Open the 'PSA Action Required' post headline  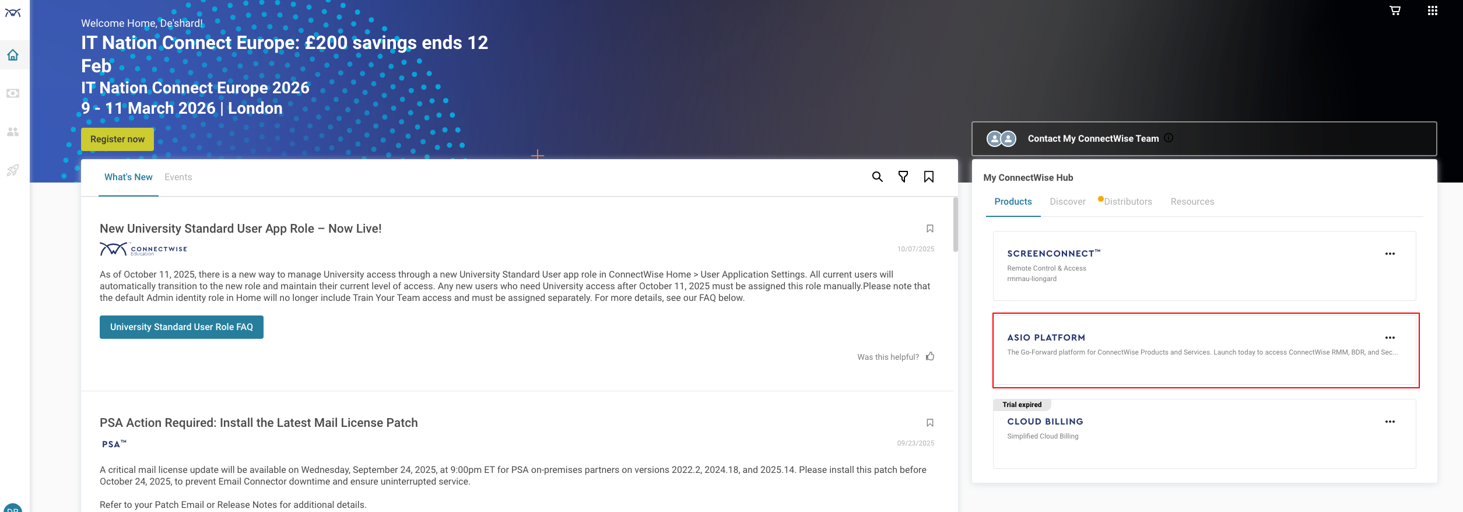258,423
